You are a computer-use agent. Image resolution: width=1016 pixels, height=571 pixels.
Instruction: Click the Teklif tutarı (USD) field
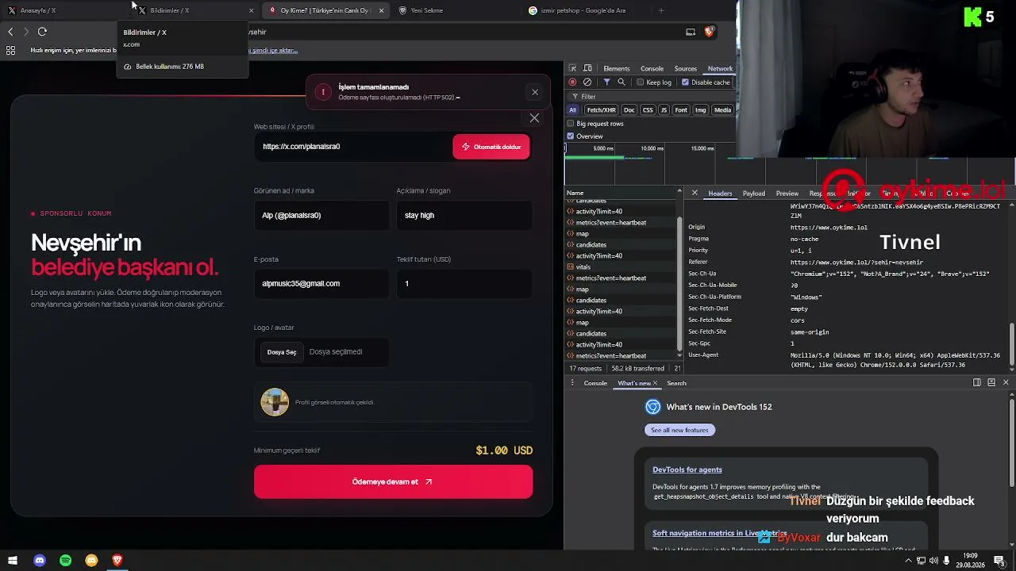pos(464,283)
